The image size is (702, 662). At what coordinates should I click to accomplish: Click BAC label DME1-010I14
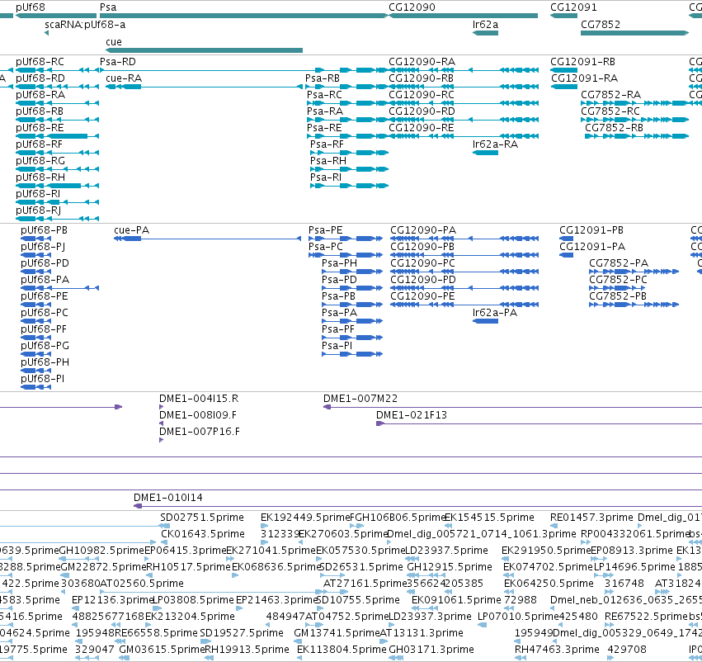tap(168, 498)
